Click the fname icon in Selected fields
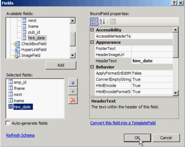Viewport: 185px width, 147px height. point(10,88)
